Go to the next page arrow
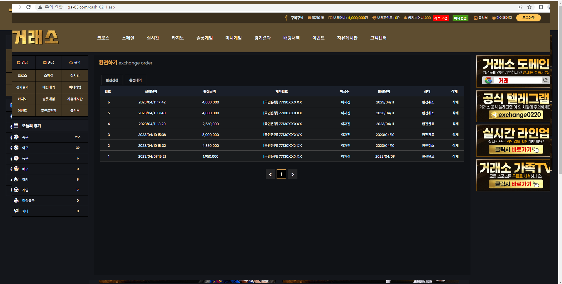Screen dimensions: 562x284 point(292,174)
